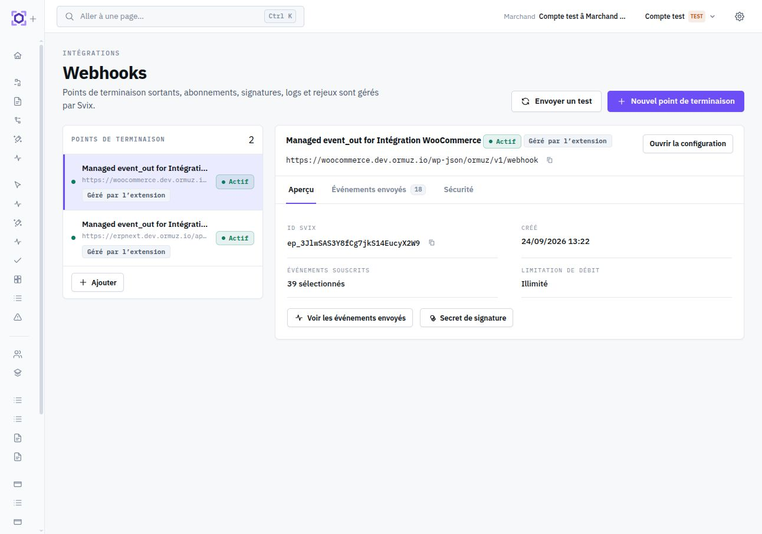Viewport: 762px width, 534px height.
Task: Click the date 24/09/2026 13:22
Action: click(556, 241)
